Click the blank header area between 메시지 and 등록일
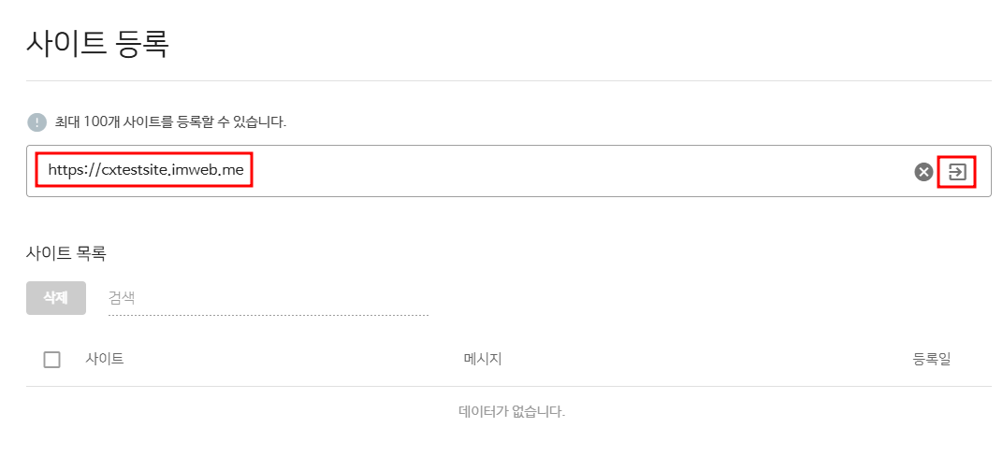Viewport: 1003px width, 470px height. [x=702, y=359]
